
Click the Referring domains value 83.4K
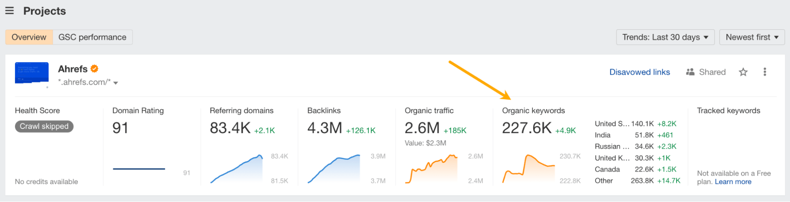coord(230,128)
